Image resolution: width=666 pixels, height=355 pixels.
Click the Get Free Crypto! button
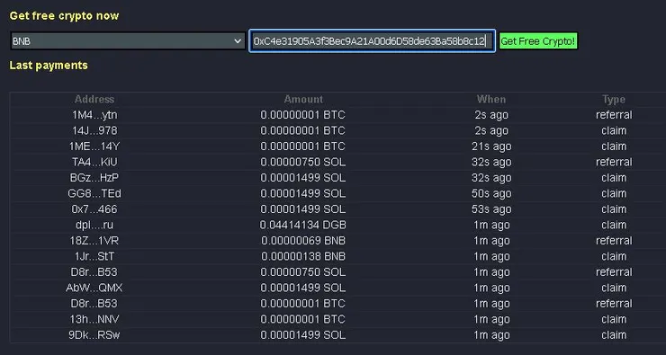coord(538,41)
